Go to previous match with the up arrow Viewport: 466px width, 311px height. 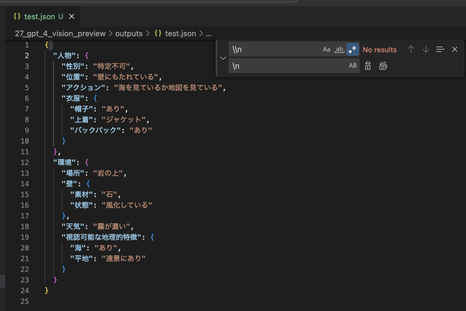click(x=411, y=49)
